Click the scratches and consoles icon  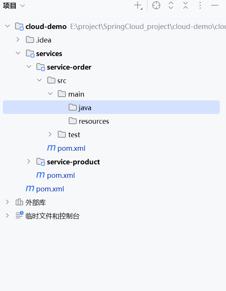[19, 216]
